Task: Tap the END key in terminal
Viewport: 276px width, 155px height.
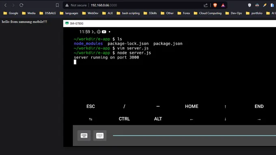Action: pos(259,106)
